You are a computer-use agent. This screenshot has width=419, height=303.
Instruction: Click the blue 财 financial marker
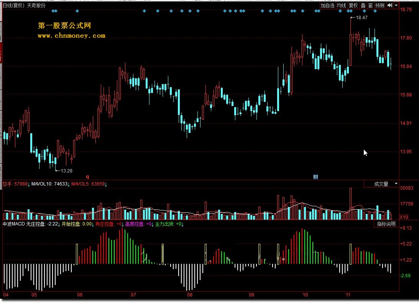pyautogui.click(x=315, y=177)
